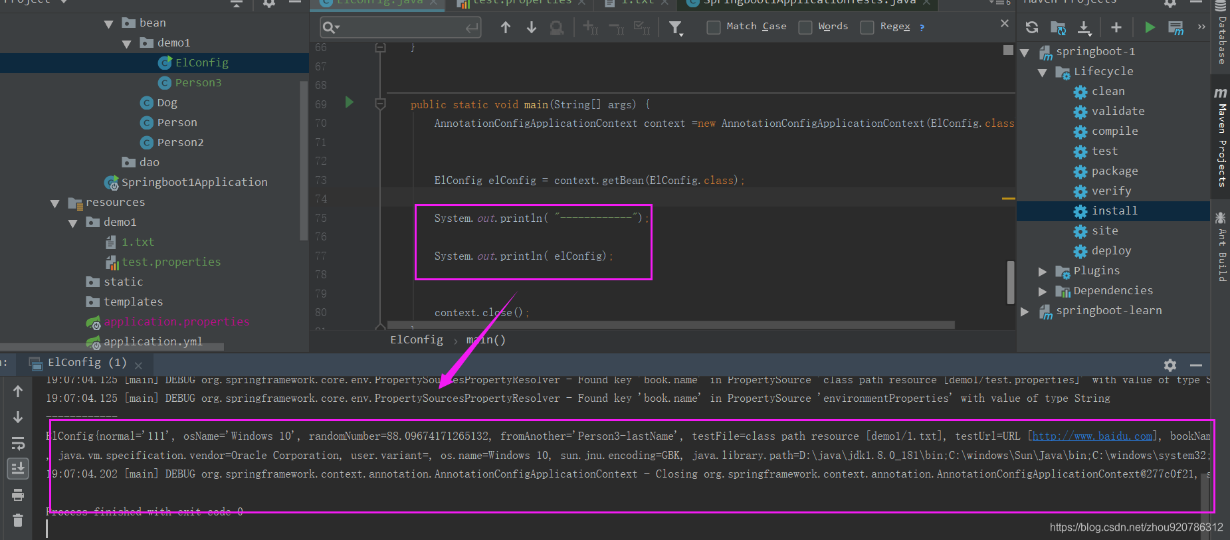This screenshot has height=540, width=1230.
Task: Run main method from gutter arrow
Action: tap(350, 102)
